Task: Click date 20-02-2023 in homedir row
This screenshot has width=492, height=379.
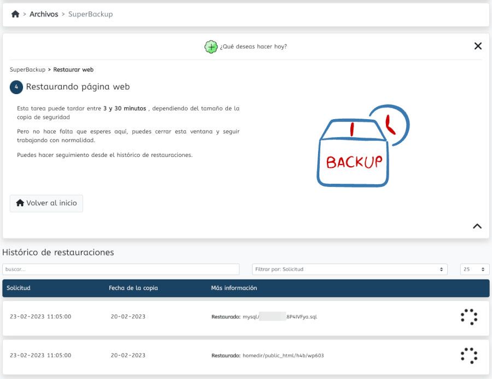Action: click(128, 355)
